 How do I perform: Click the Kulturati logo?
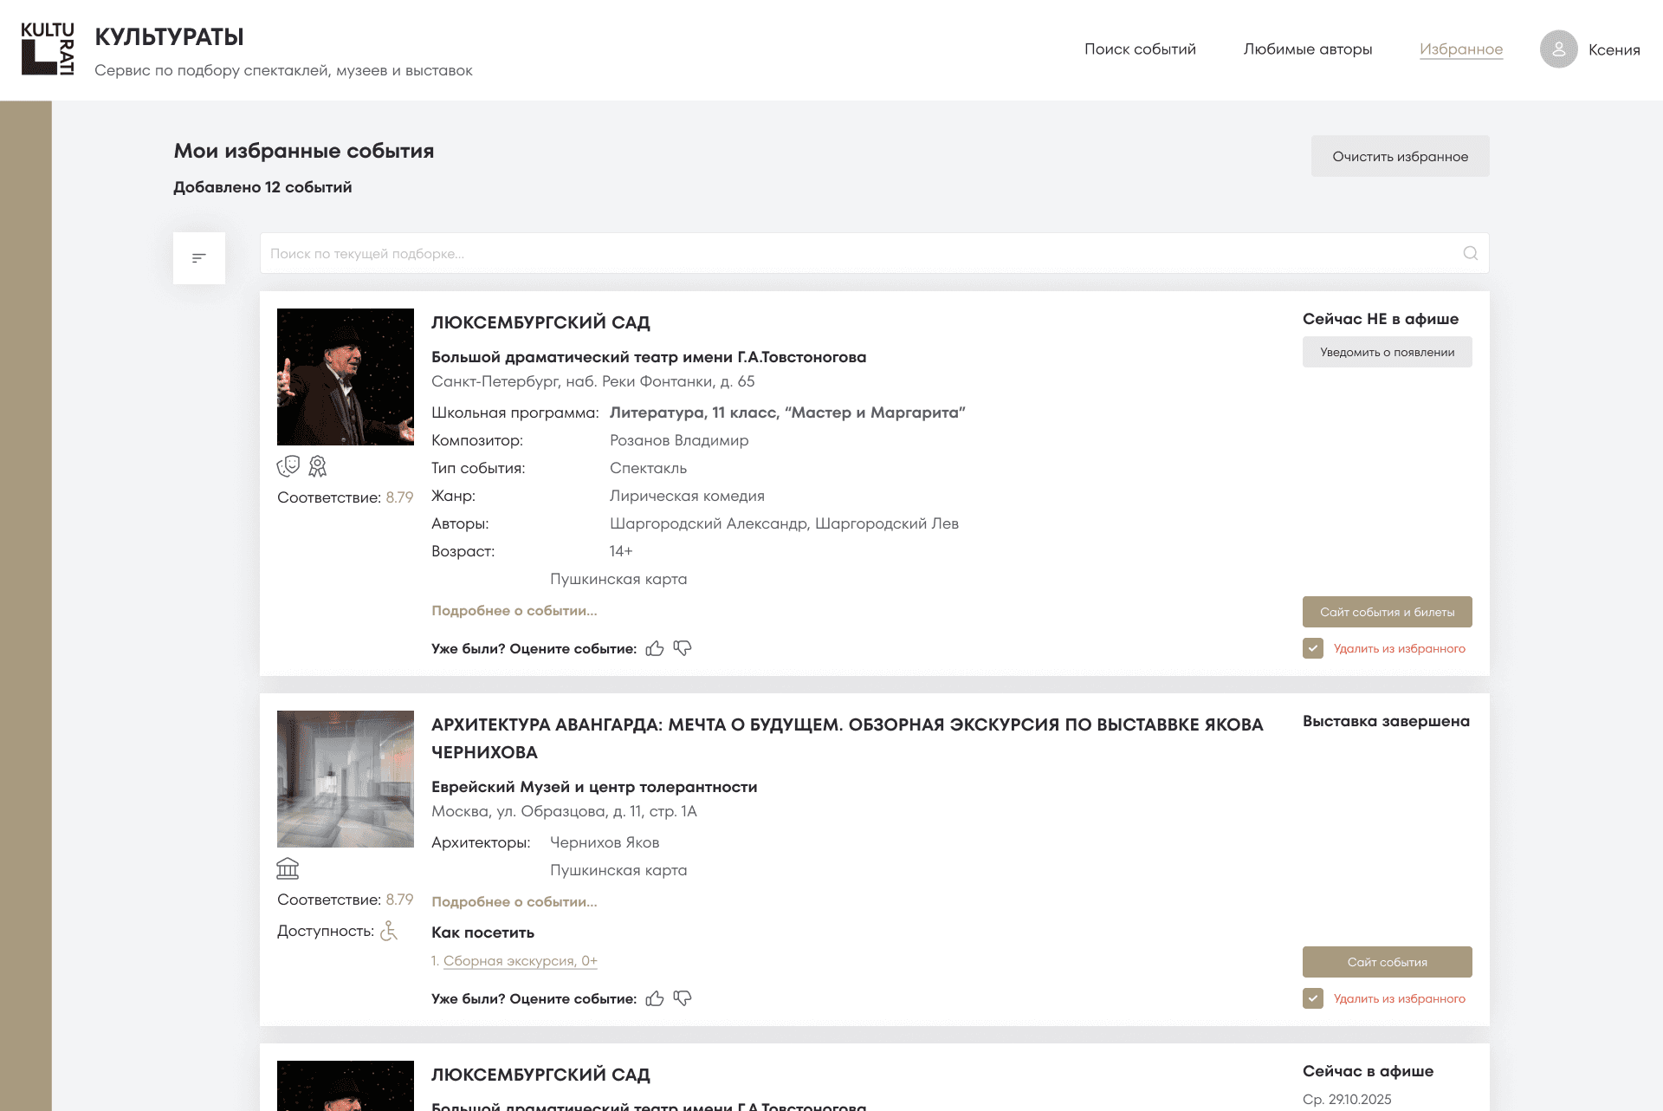[48, 49]
